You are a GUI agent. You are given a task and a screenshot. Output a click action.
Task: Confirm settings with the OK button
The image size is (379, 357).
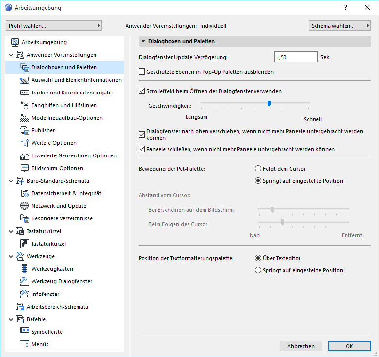click(349, 346)
